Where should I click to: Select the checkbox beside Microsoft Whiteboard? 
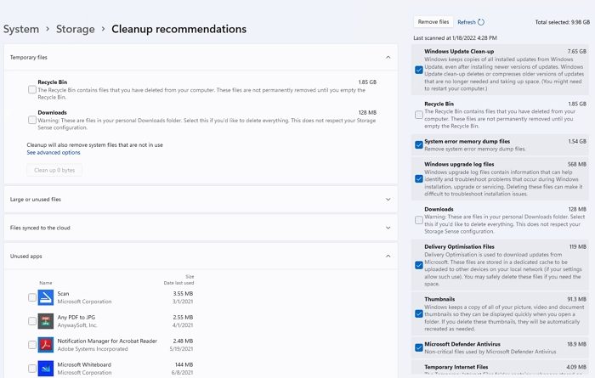click(x=32, y=369)
